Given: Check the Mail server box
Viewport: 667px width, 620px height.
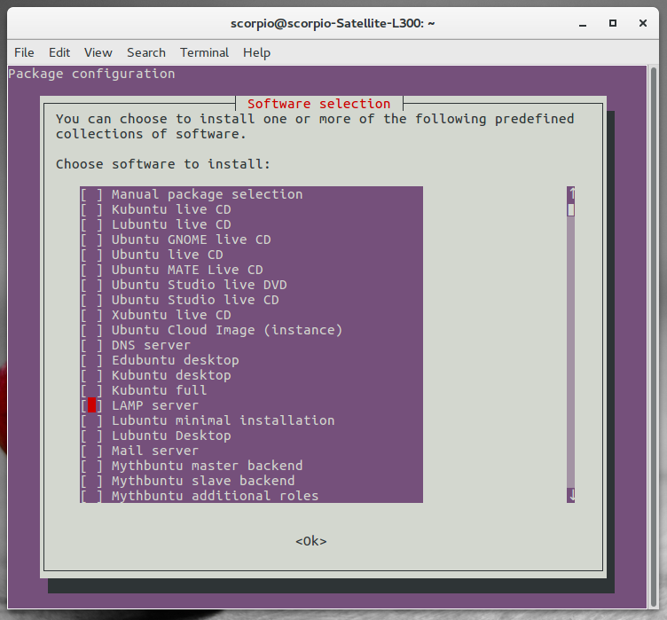Looking at the screenshot, I should click(92, 451).
